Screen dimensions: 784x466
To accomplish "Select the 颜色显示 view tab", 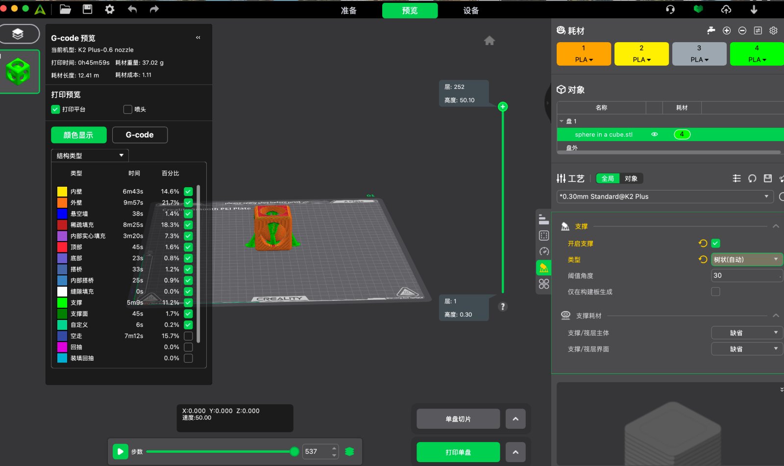I will pyautogui.click(x=78, y=135).
